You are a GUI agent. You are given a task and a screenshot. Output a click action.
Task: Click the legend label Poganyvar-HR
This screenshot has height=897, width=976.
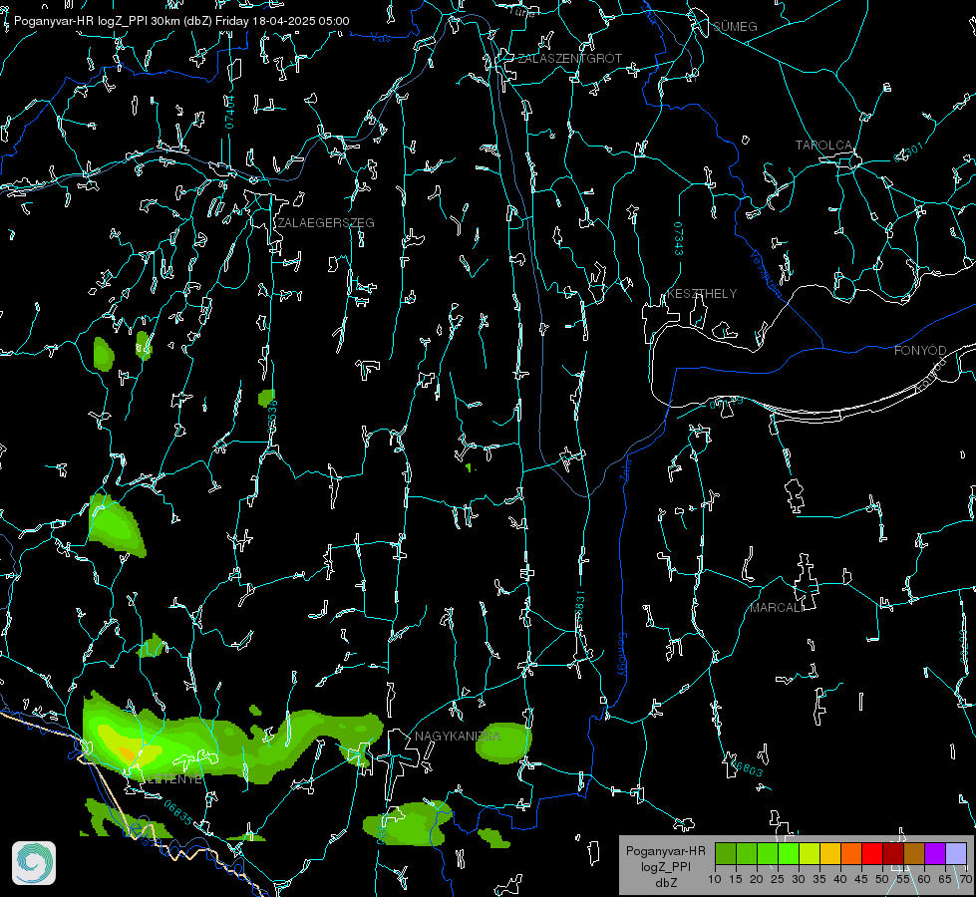(x=665, y=851)
